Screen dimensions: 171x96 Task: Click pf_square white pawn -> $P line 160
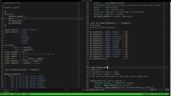click(109, 32)
